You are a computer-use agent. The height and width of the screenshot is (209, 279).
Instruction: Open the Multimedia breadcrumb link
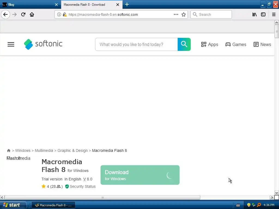point(44,150)
